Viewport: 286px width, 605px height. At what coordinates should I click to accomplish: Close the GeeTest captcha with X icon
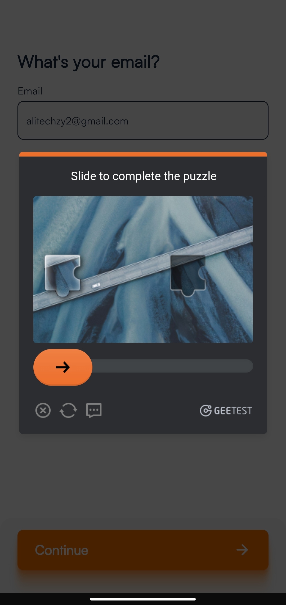[43, 410]
